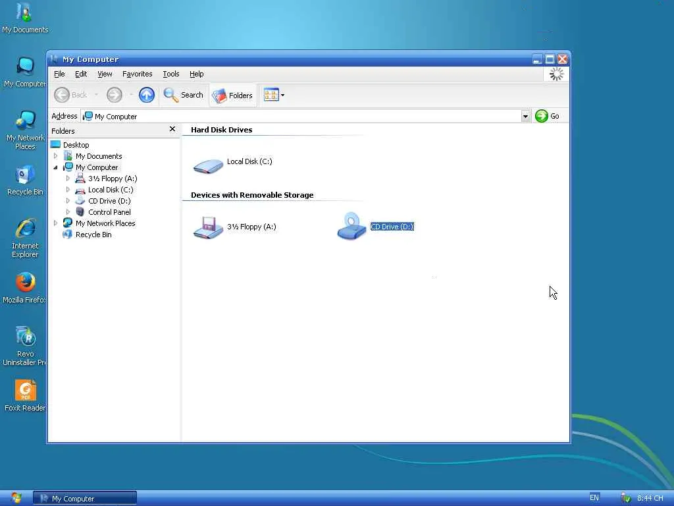
Task: Open Forward history dropdown arrow
Action: pos(131,95)
